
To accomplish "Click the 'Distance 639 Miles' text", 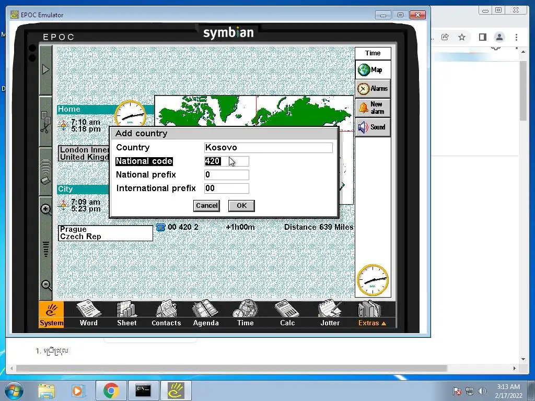I will pos(319,227).
